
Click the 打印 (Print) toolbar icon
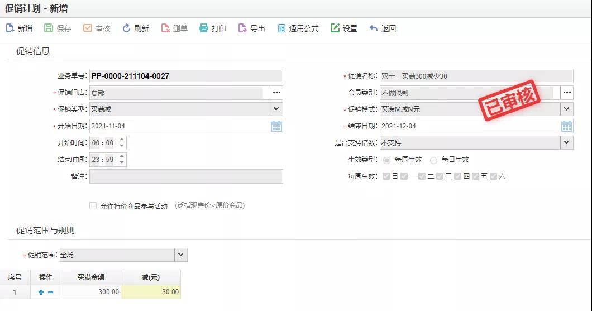click(x=204, y=28)
